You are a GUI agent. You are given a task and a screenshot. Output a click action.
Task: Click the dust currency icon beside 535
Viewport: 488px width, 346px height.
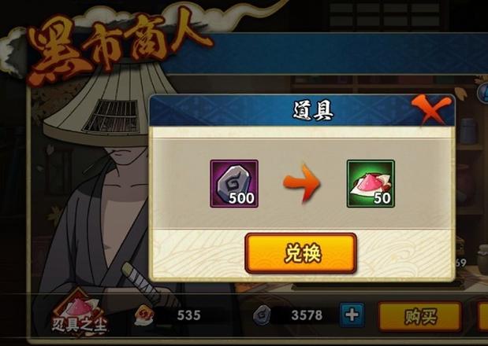(144, 315)
